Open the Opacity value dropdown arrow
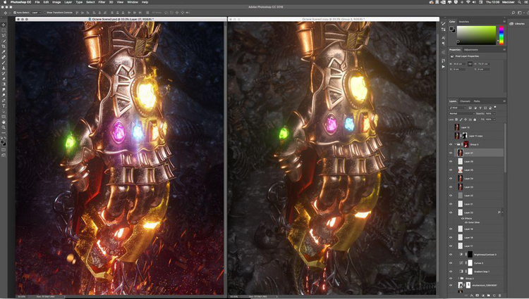 point(494,114)
